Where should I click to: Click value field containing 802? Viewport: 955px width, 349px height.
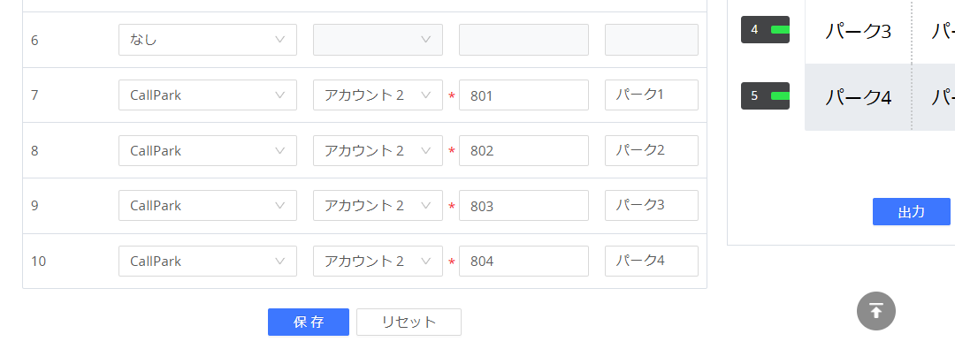pyautogui.click(x=523, y=150)
